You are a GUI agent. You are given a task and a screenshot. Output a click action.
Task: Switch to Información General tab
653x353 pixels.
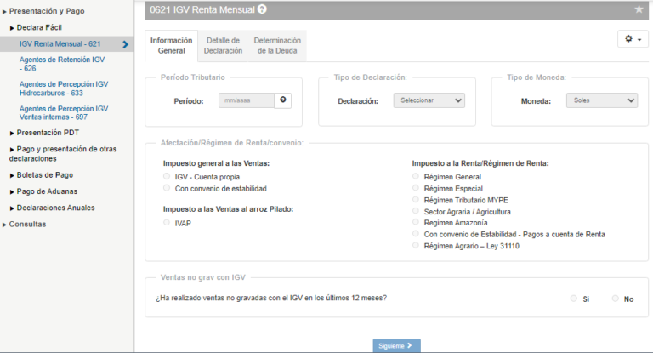click(171, 45)
